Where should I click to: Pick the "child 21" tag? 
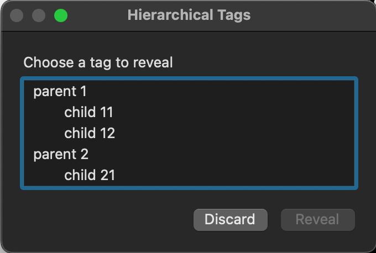point(89,175)
